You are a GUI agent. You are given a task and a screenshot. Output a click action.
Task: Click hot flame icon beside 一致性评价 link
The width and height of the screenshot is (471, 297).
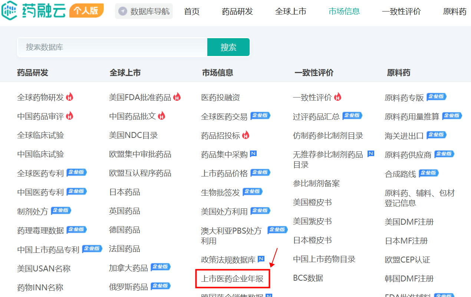[337, 97]
